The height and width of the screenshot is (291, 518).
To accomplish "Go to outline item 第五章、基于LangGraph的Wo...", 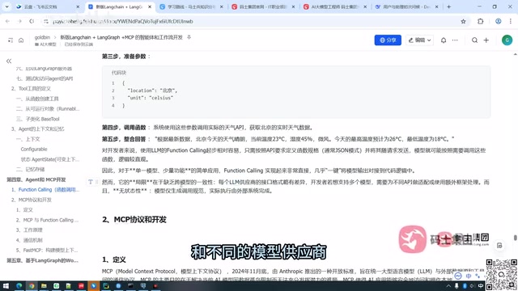I will click(43, 260).
